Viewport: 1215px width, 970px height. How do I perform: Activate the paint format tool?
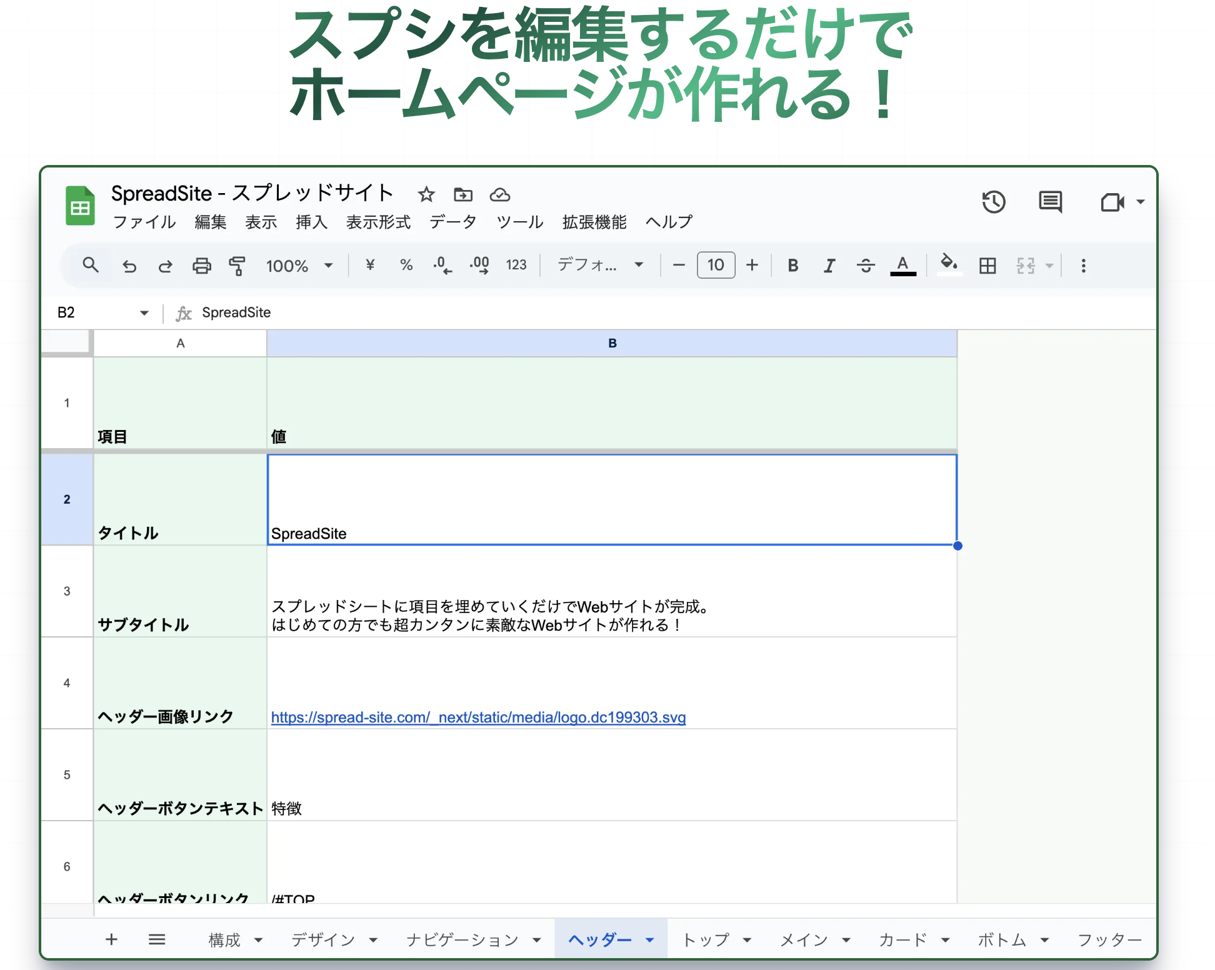[237, 266]
